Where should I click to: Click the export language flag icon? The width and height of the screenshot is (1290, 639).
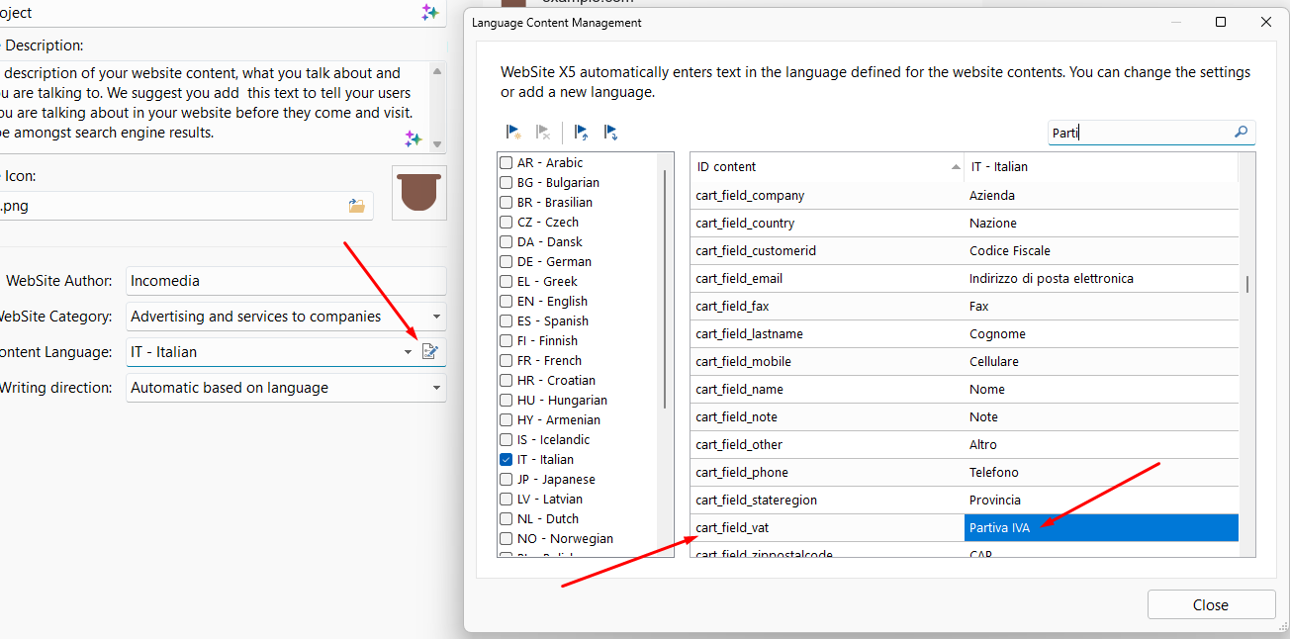(x=610, y=132)
